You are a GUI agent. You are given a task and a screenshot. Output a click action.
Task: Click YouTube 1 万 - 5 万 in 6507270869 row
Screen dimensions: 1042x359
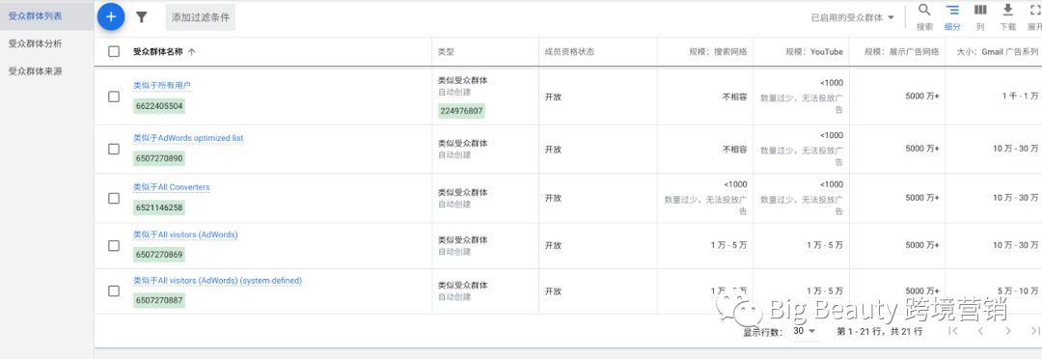coord(825,245)
